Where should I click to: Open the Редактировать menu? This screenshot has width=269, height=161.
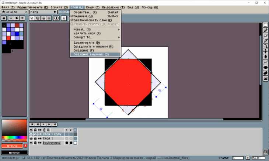pyautogui.click(x=32, y=7)
